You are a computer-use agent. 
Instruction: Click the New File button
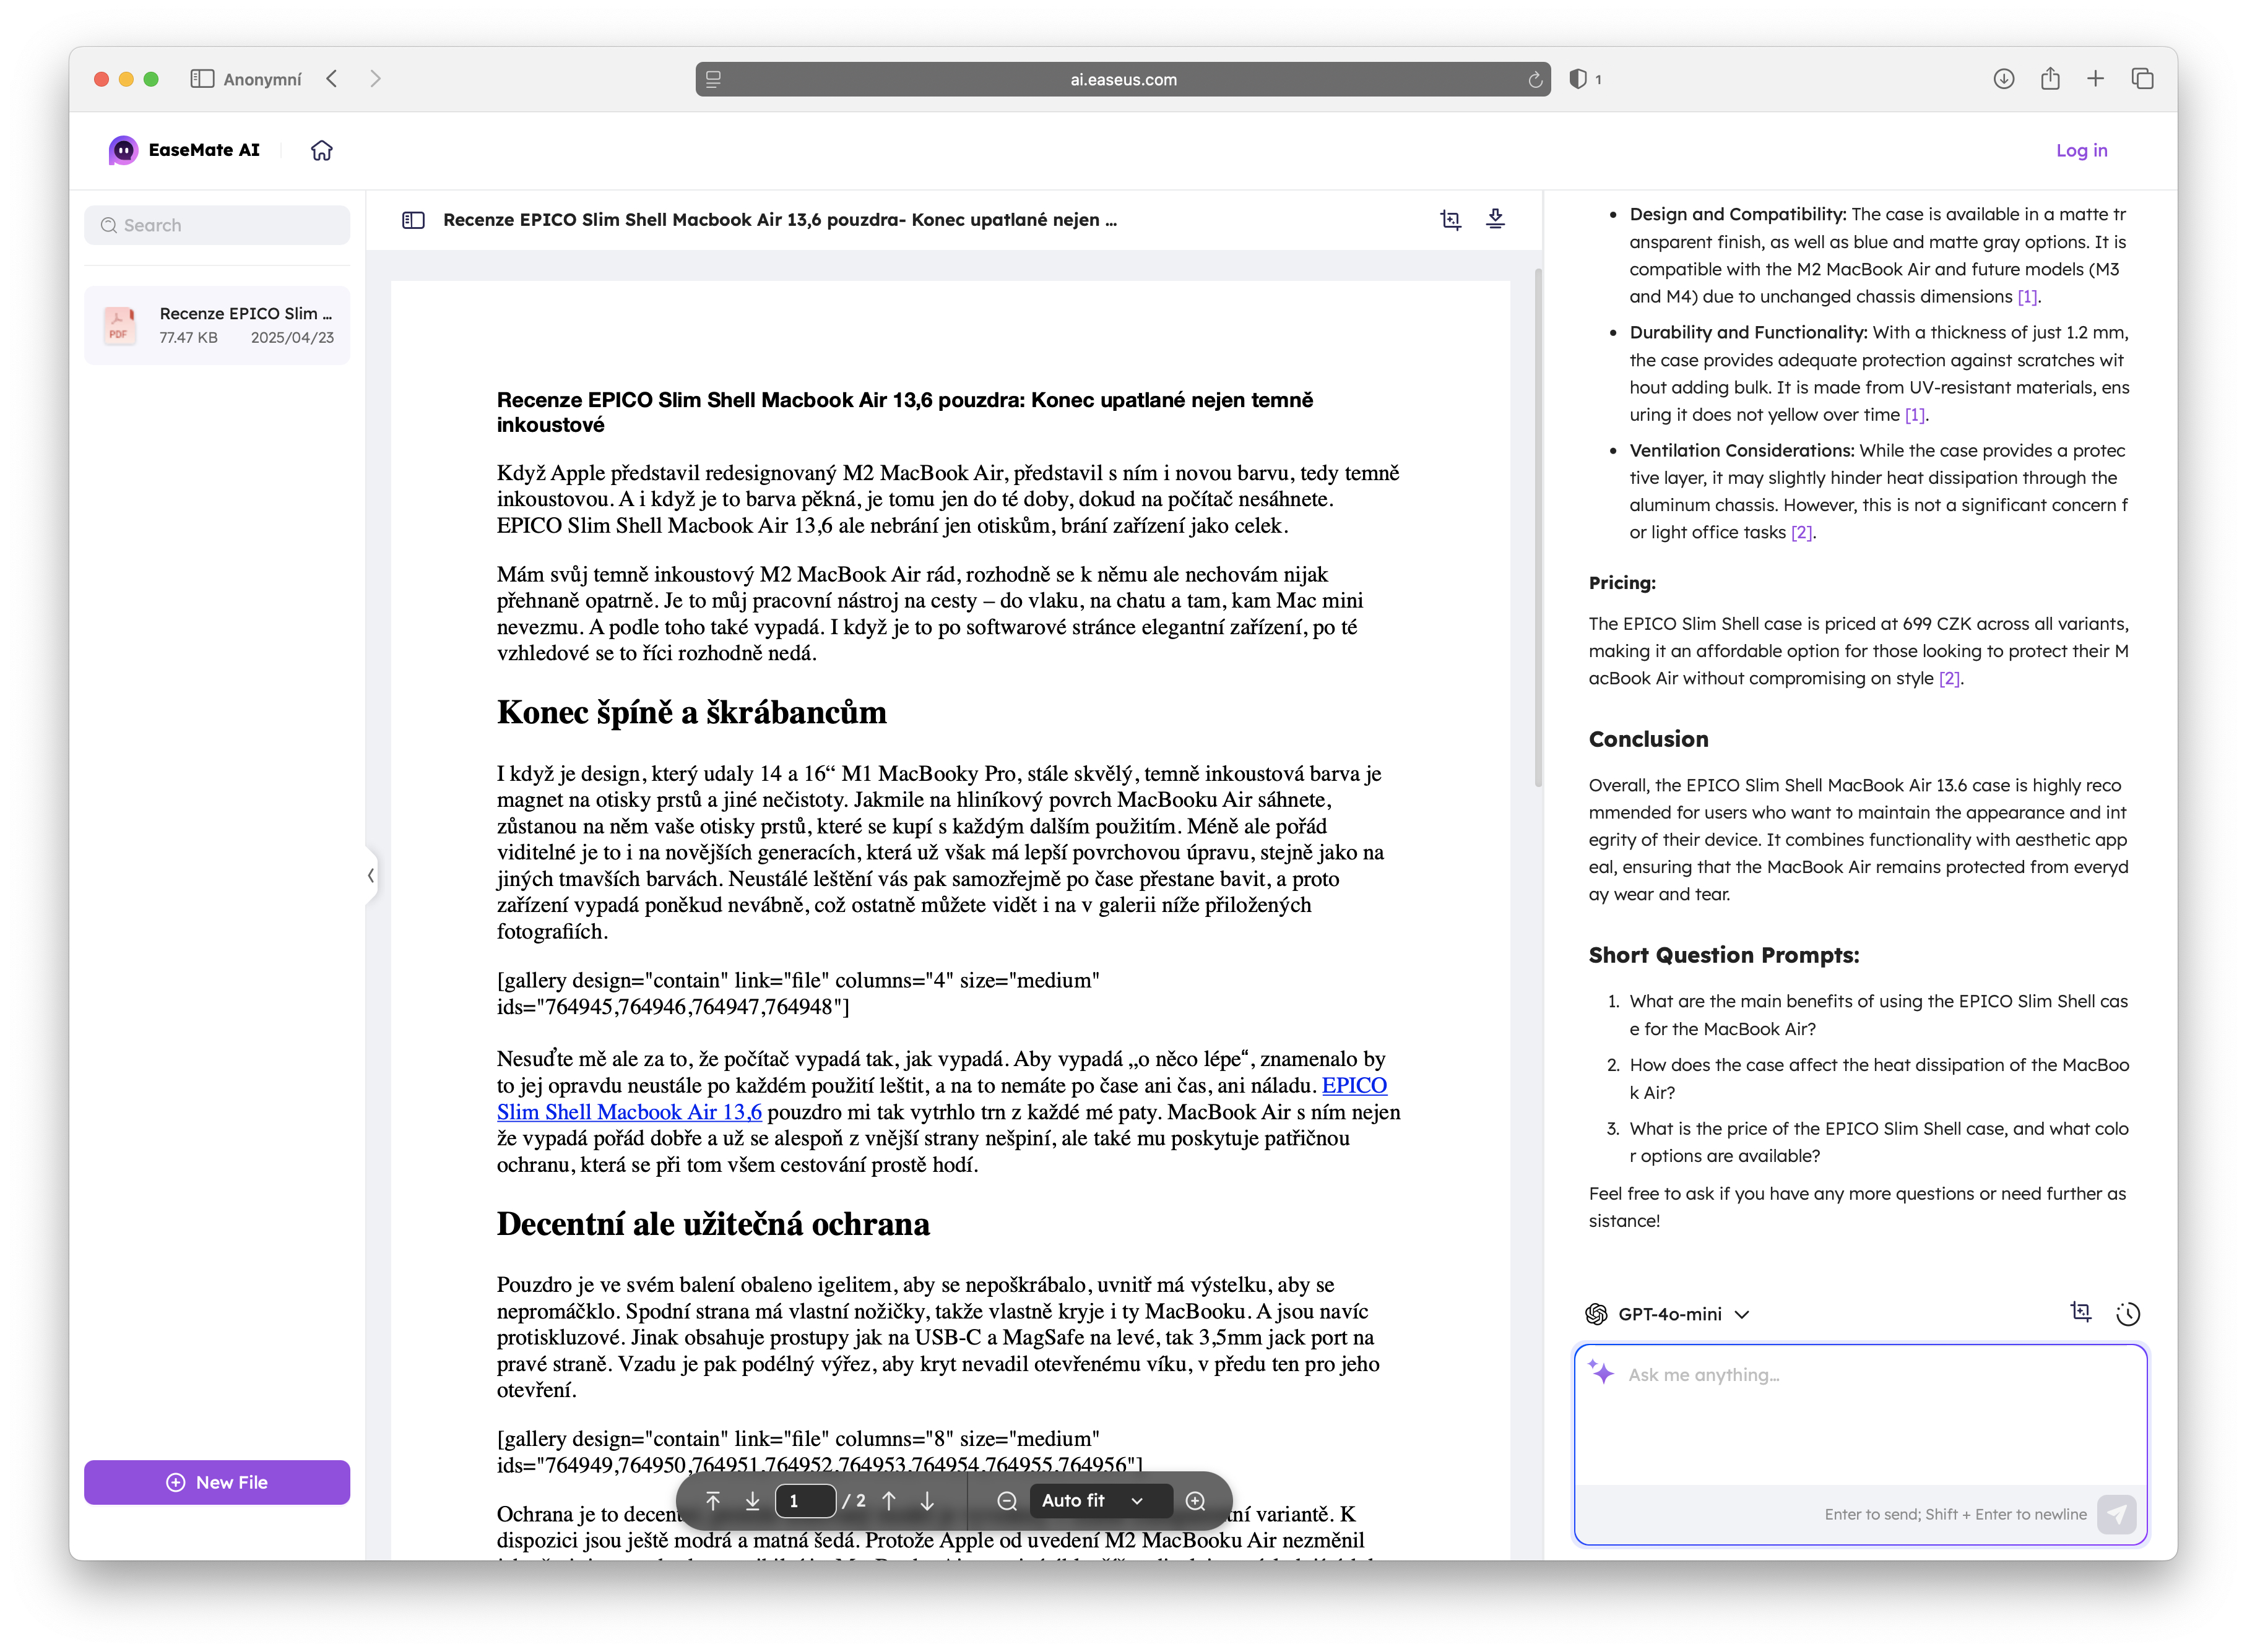click(x=217, y=1481)
